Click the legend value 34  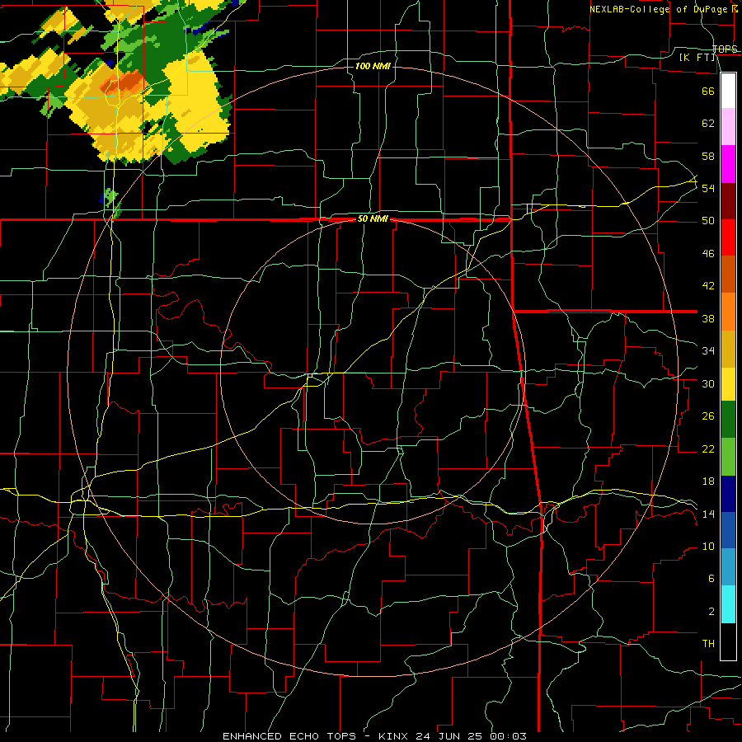pyautogui.click(x=708, y=351)
